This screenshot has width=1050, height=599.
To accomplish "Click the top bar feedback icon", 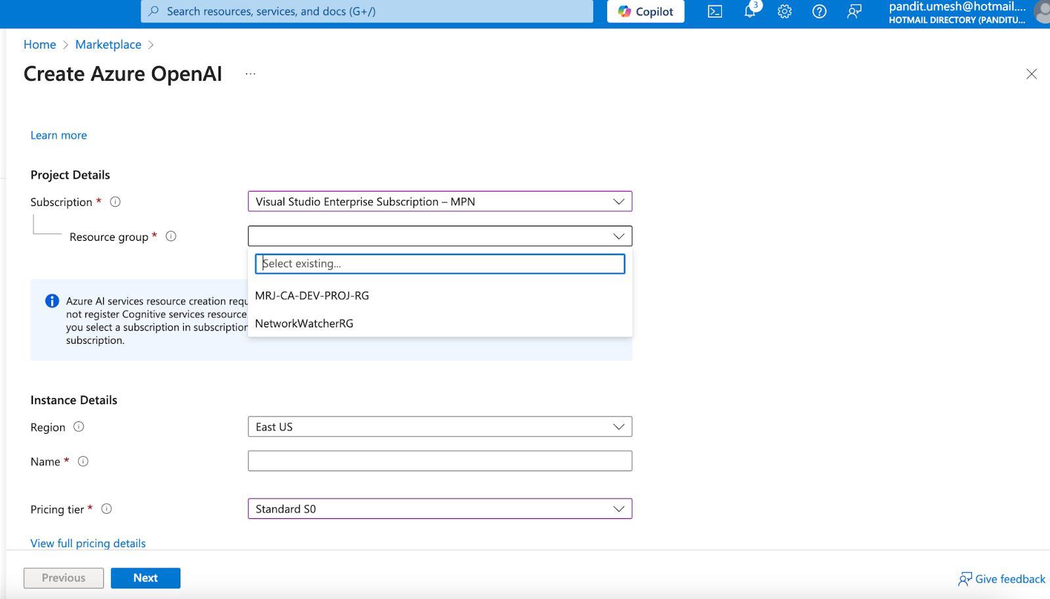I will [x=854, y=11].
